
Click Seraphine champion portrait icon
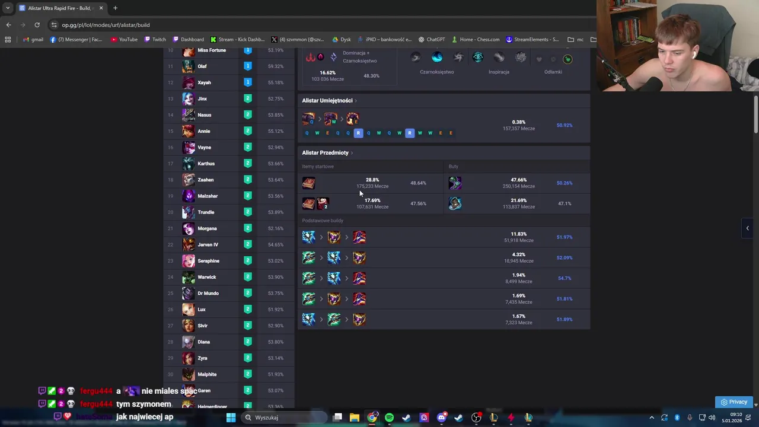(188, 261)
